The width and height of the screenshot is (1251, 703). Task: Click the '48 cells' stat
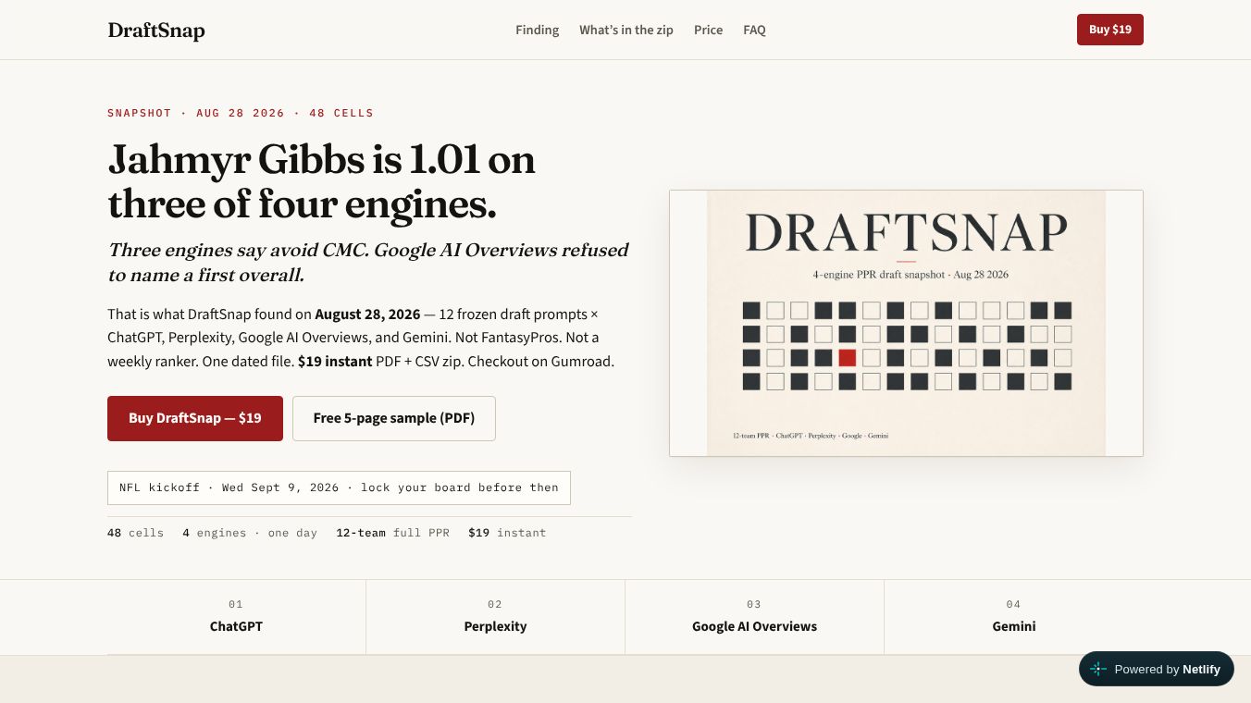[135, 533]
